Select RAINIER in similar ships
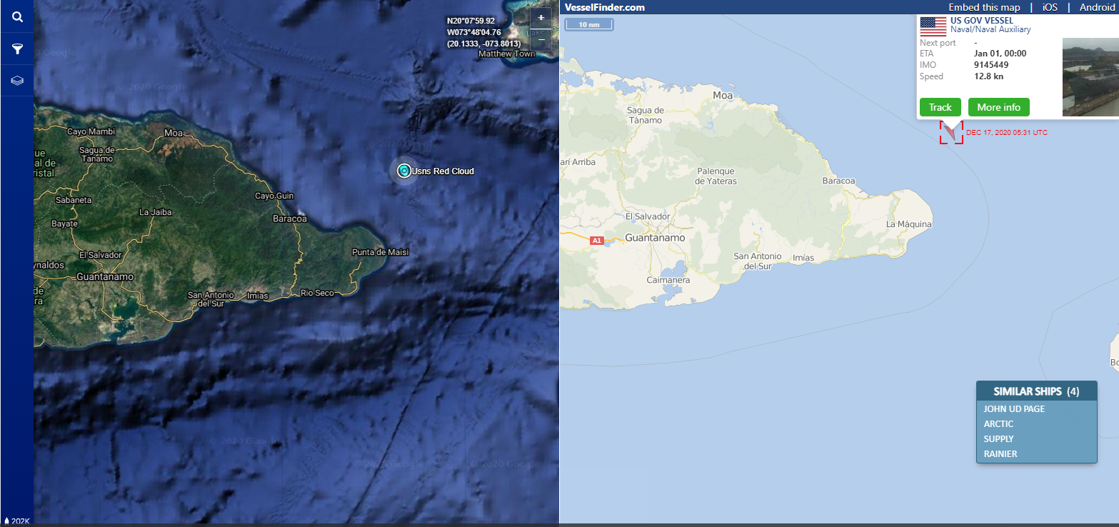Image resolution: width=1119 pixels, height=527 pixels. coord(1000,454)
